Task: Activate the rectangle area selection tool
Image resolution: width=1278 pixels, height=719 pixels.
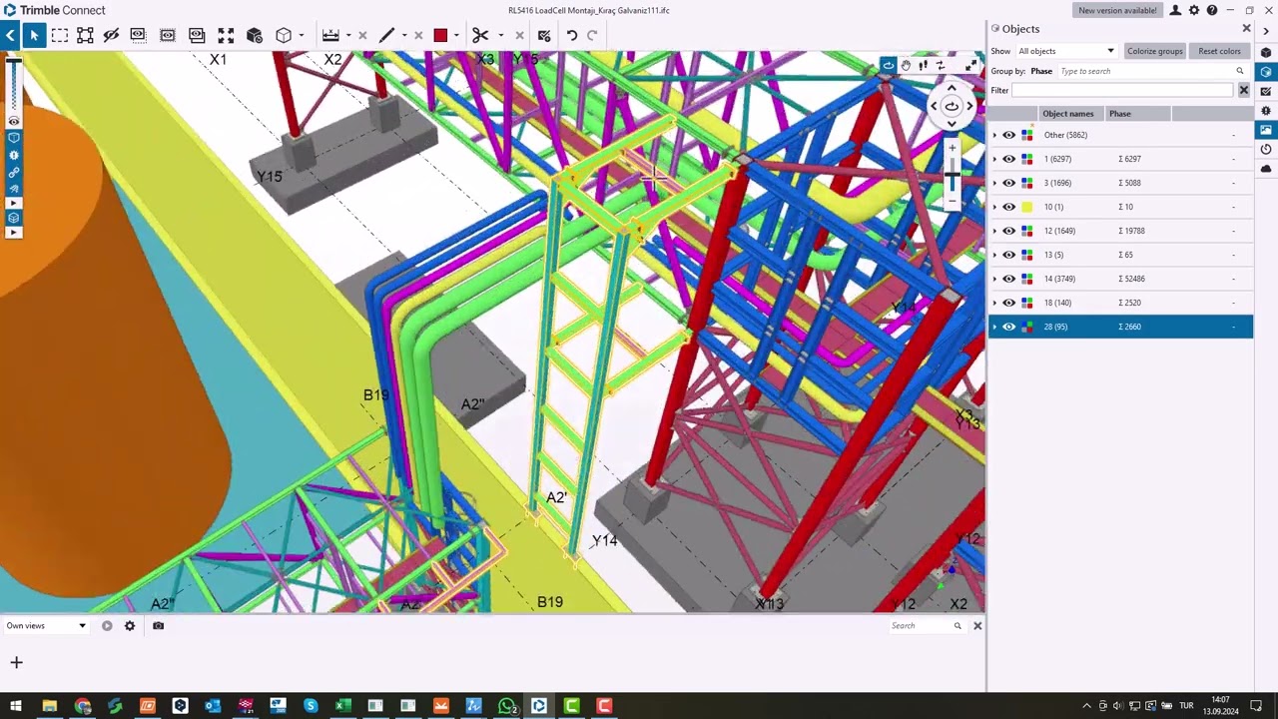Action: 60,35
